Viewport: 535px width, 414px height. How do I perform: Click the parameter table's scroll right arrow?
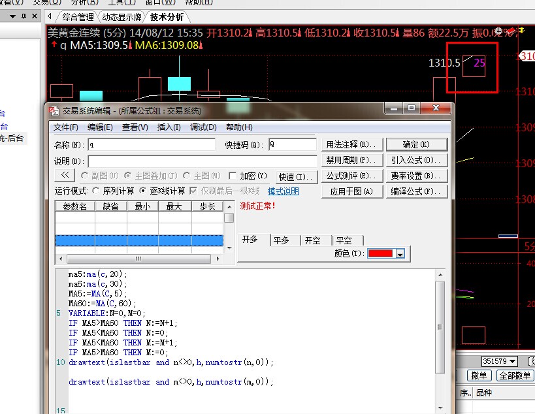click(x=218, y=259)
